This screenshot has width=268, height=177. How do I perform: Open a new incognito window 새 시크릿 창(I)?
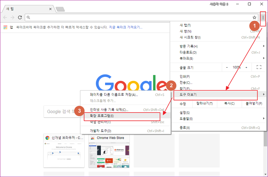(x=218, y=37)
